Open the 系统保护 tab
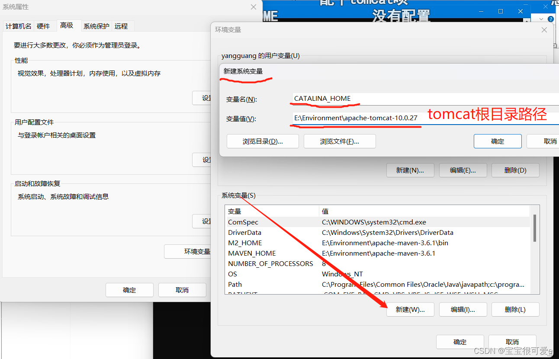 pyautogui.click(x=96, y=26)
